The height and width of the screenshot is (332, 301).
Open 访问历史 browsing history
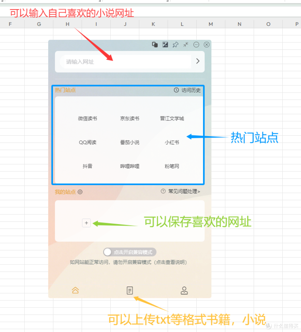(x=187, y=90)
